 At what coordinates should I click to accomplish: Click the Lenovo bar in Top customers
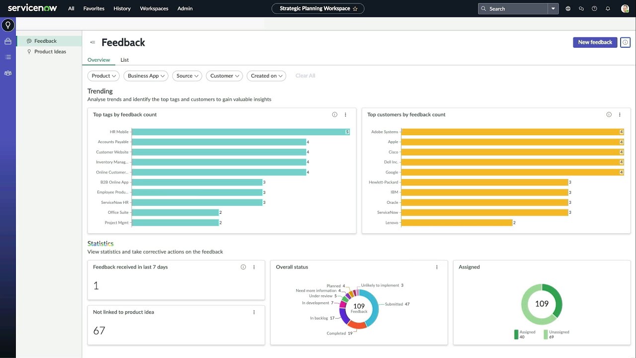point(457,222)
